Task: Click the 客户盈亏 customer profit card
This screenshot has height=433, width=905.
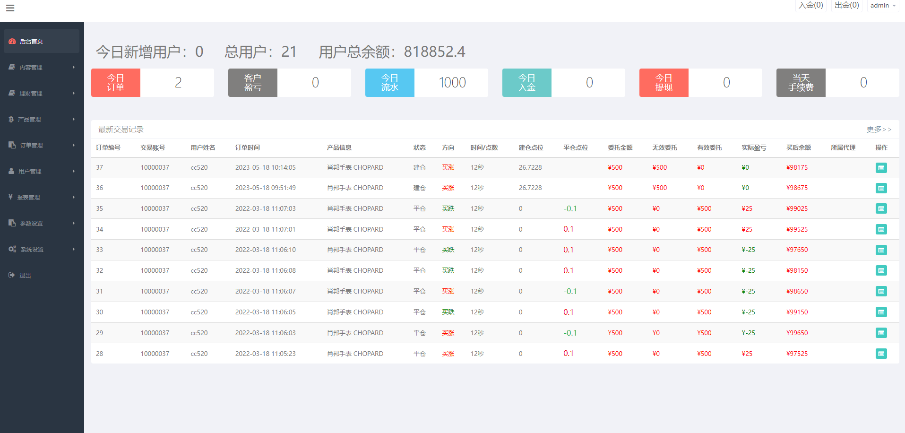Action: coord(252,82)
